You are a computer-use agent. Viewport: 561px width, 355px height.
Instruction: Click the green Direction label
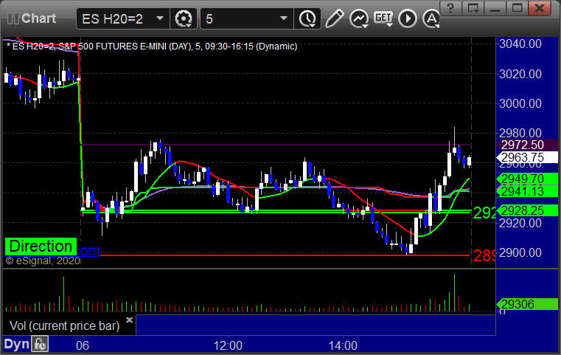tap(41, 247)
